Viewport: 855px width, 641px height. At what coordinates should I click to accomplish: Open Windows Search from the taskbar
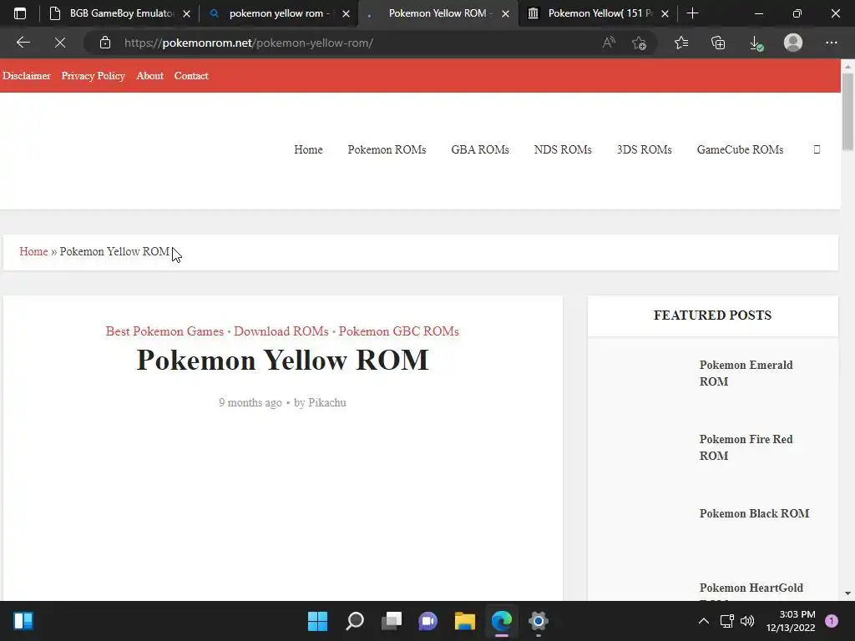click(354, 621)
